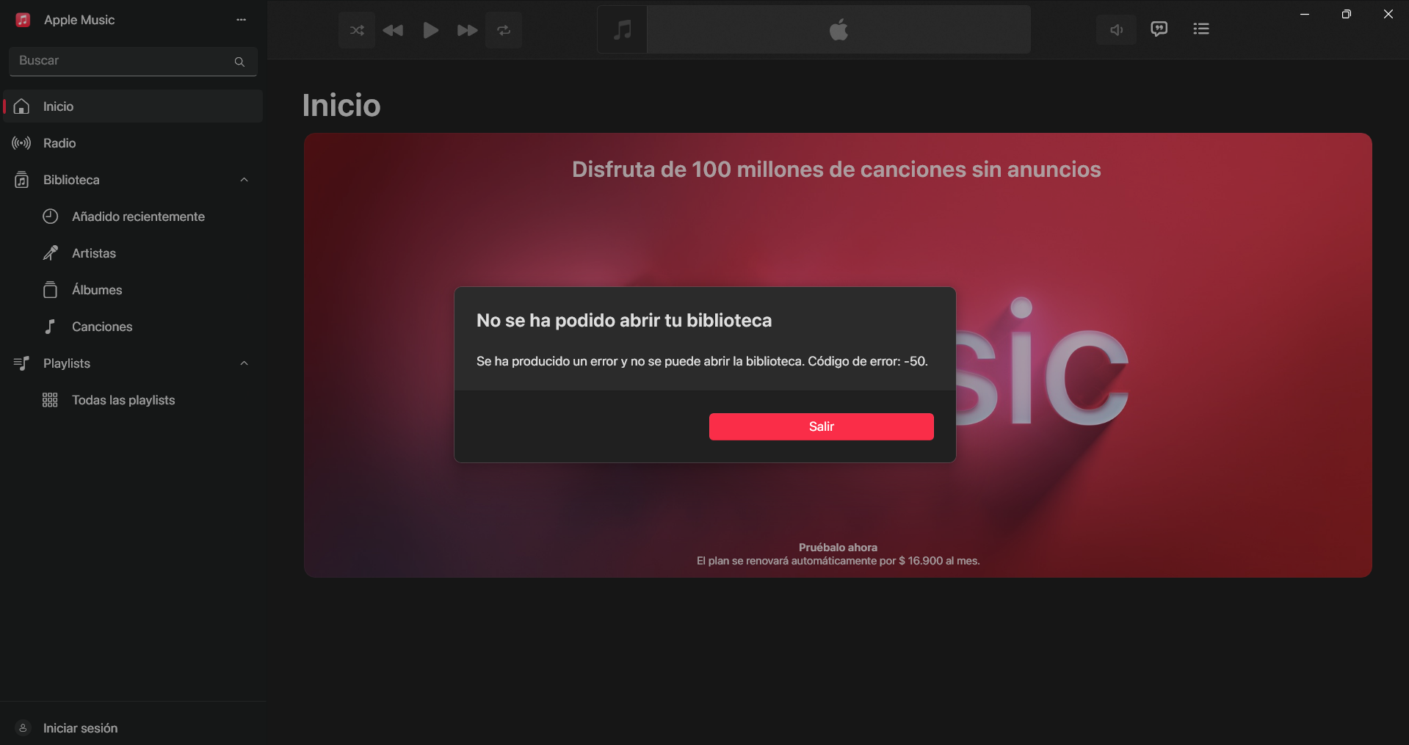
Task: Start playback with the play button
Action: [431, 30]
